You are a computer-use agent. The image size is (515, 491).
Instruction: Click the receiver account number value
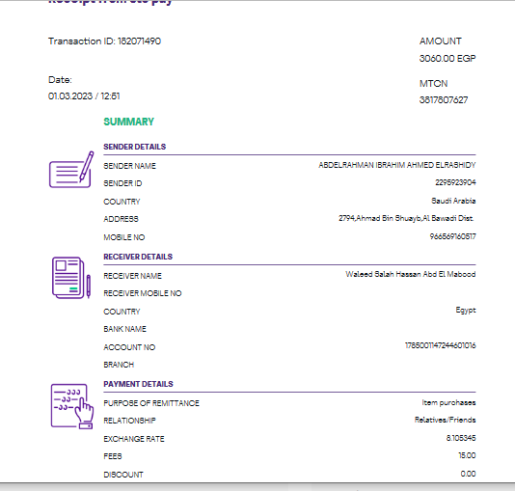pyautogui.click(x=440, y=345)
